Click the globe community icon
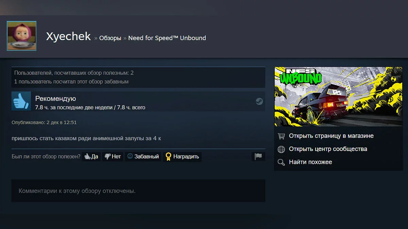Image resolution: width=408 pixels, height=229 pixels. pyautogui.click(x=281, y=149)
